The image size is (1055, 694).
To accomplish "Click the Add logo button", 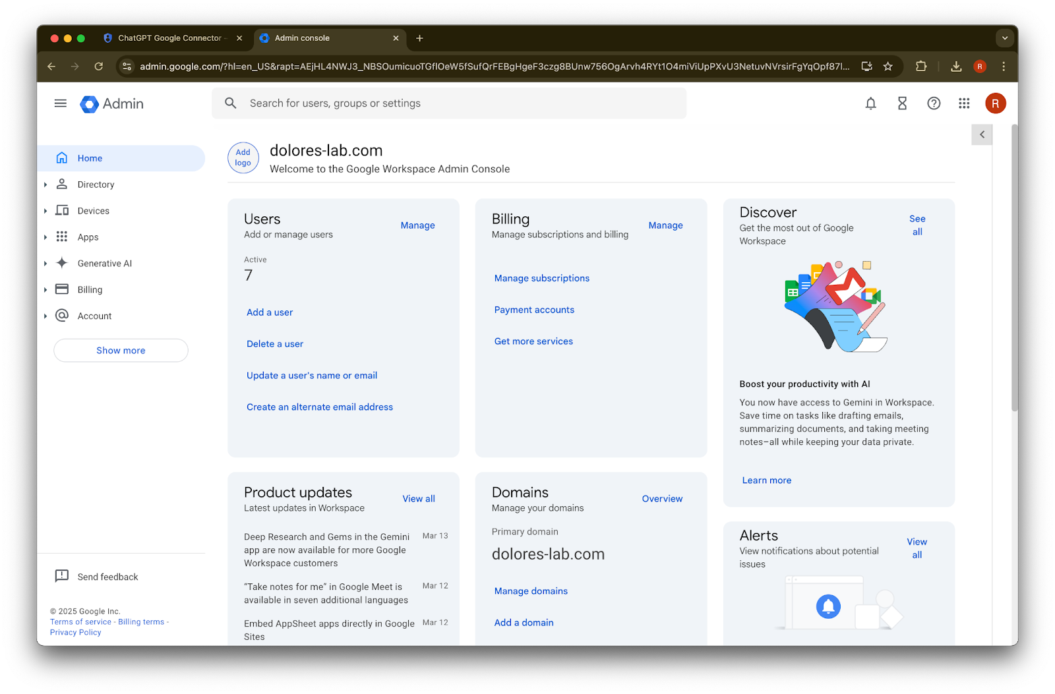I will coord(243,158).
